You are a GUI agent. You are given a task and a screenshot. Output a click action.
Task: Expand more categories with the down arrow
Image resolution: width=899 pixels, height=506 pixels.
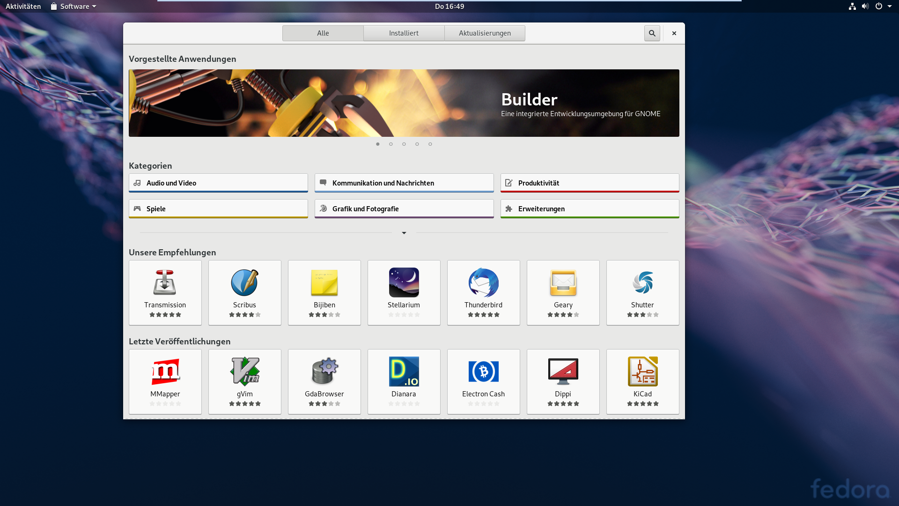pyautogui.click(x=404, y=233)
